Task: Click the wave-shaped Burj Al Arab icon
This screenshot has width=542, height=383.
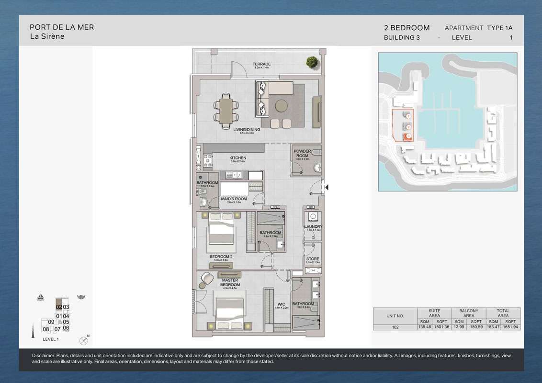Action: pos(80,297)
